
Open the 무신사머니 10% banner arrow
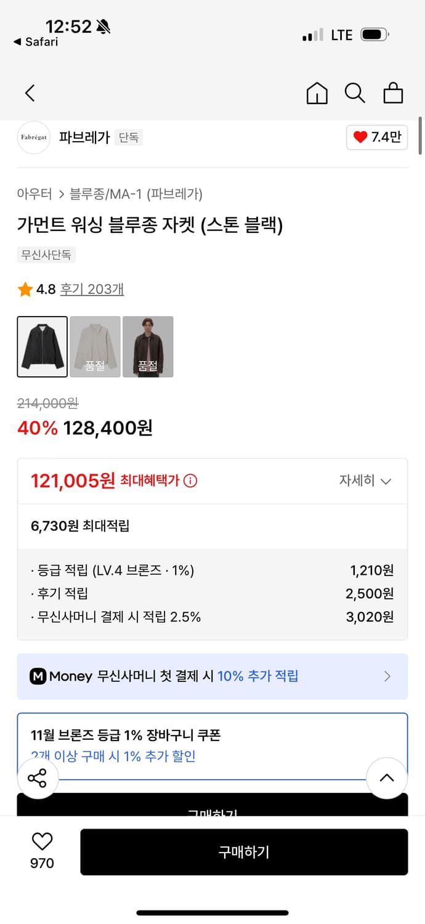[387, 676]
